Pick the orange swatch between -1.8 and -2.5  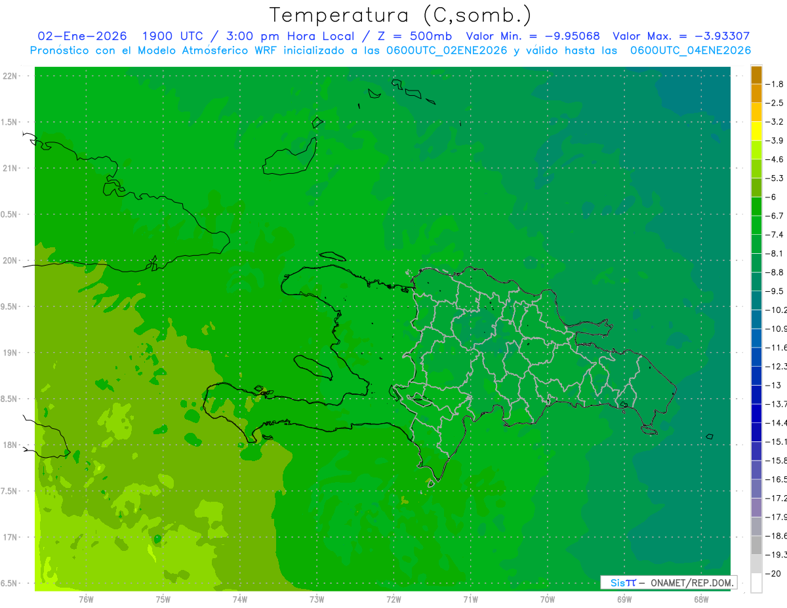(x=756, y=94)
